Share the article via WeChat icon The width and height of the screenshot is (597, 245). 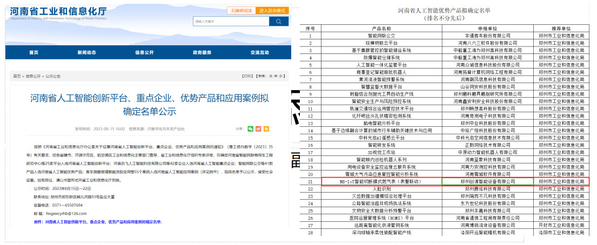click(251, 128)
